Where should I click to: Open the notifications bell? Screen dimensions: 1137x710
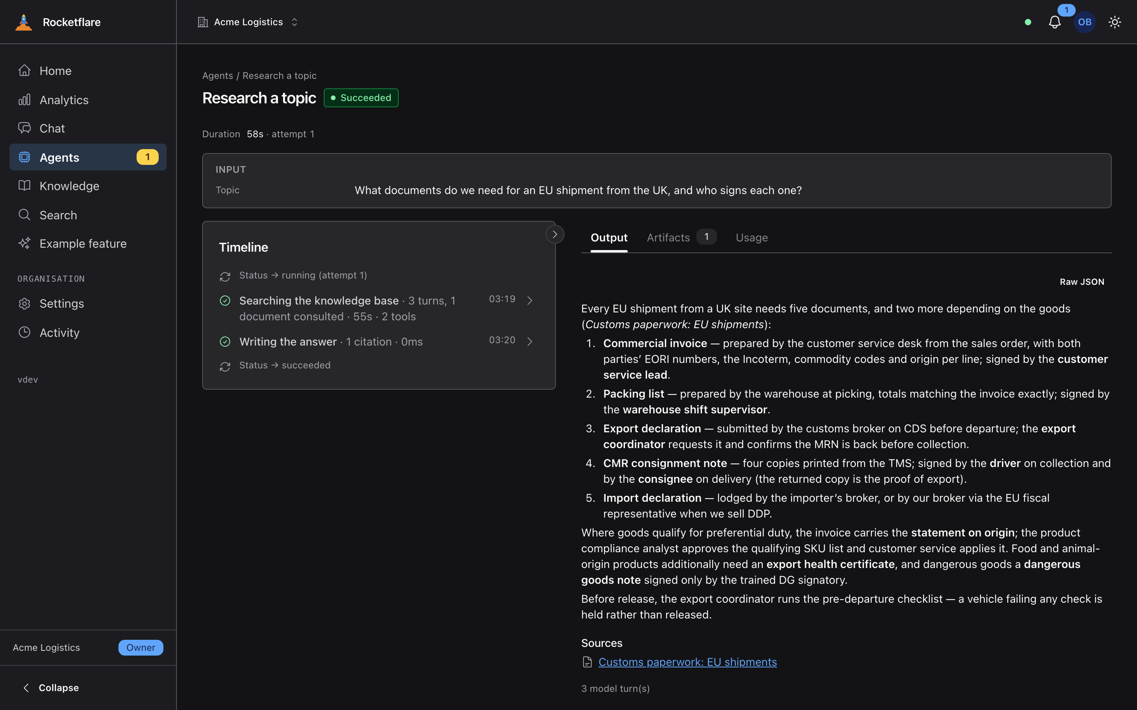pyautogui.click(x=1055, y=22)
